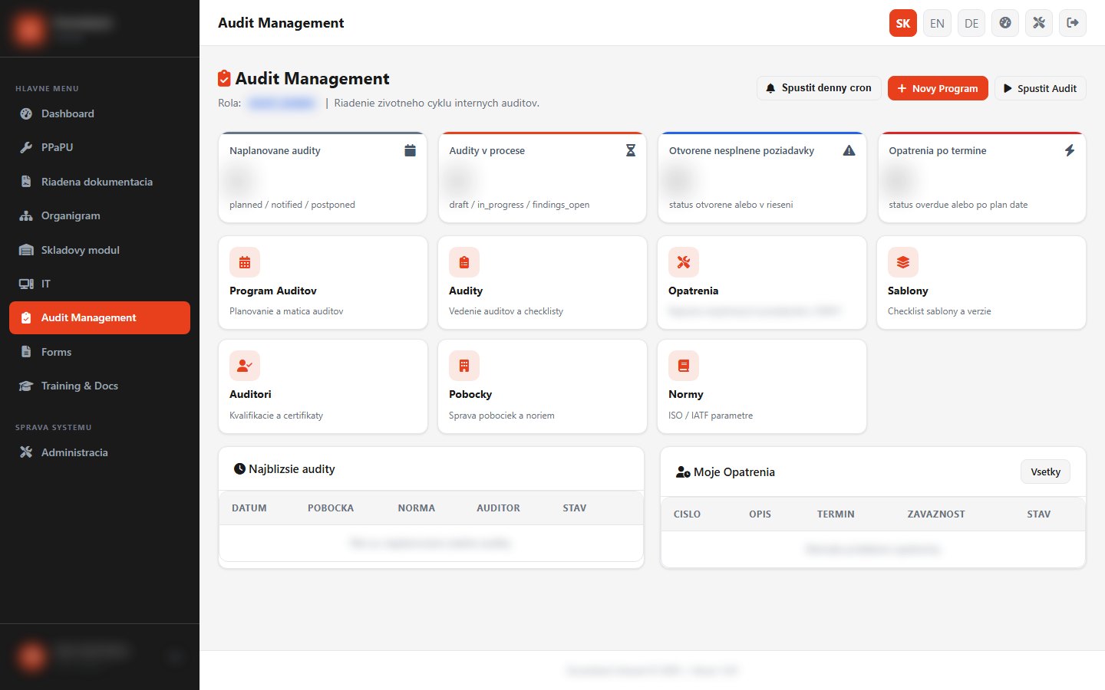Click Spustit Audit button
The image size is (1105, 690).
pos(1041,88)
